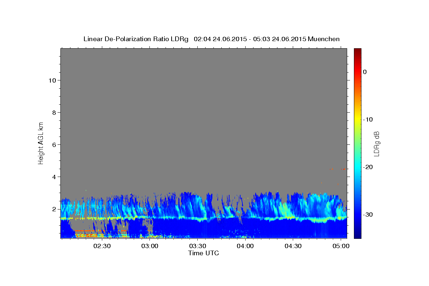This screenshot has height=286, width=429.
Task: Click the height tick label 4
Action: pyautogui.click(x=54, y=177)
